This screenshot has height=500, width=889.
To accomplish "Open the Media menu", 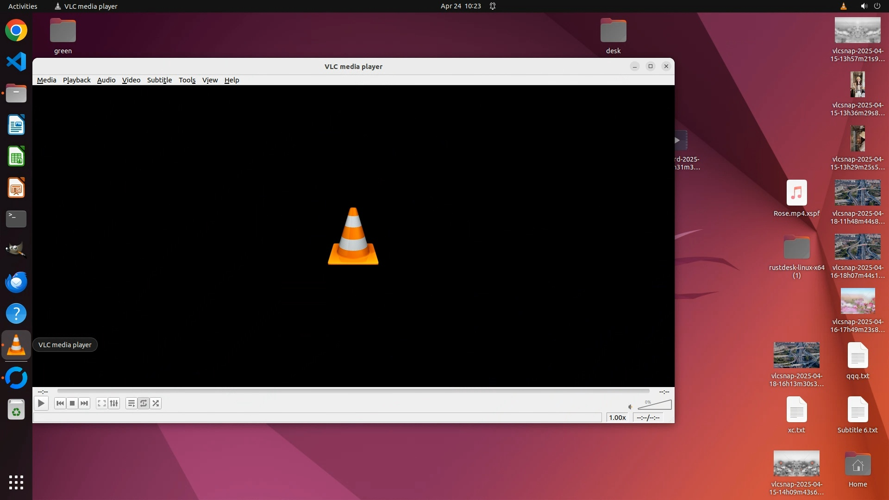I will (x=46, y=80).
